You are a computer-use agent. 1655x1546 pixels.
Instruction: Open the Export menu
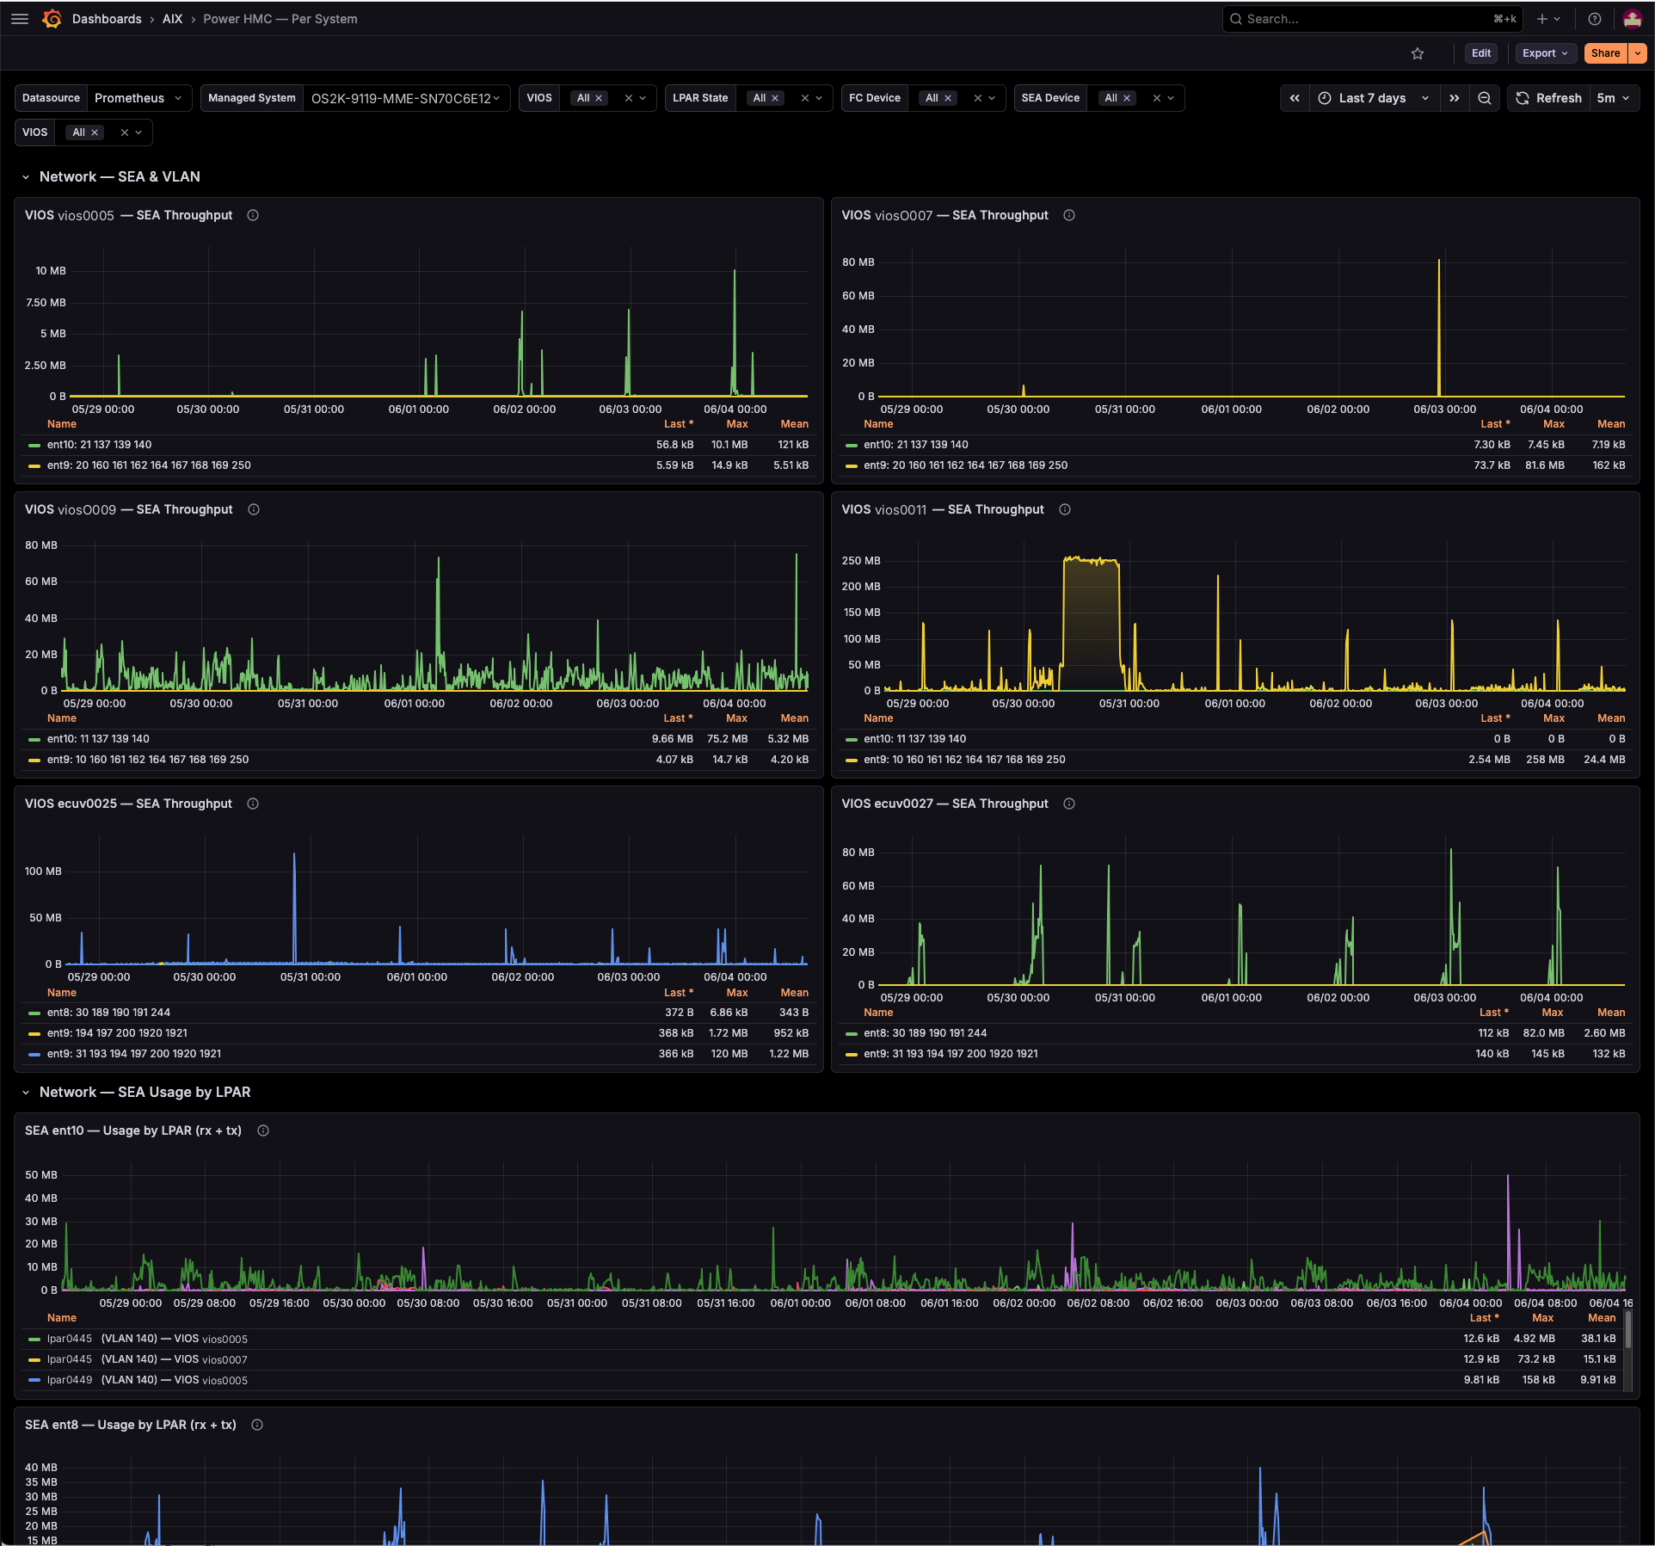(1545, 53)
